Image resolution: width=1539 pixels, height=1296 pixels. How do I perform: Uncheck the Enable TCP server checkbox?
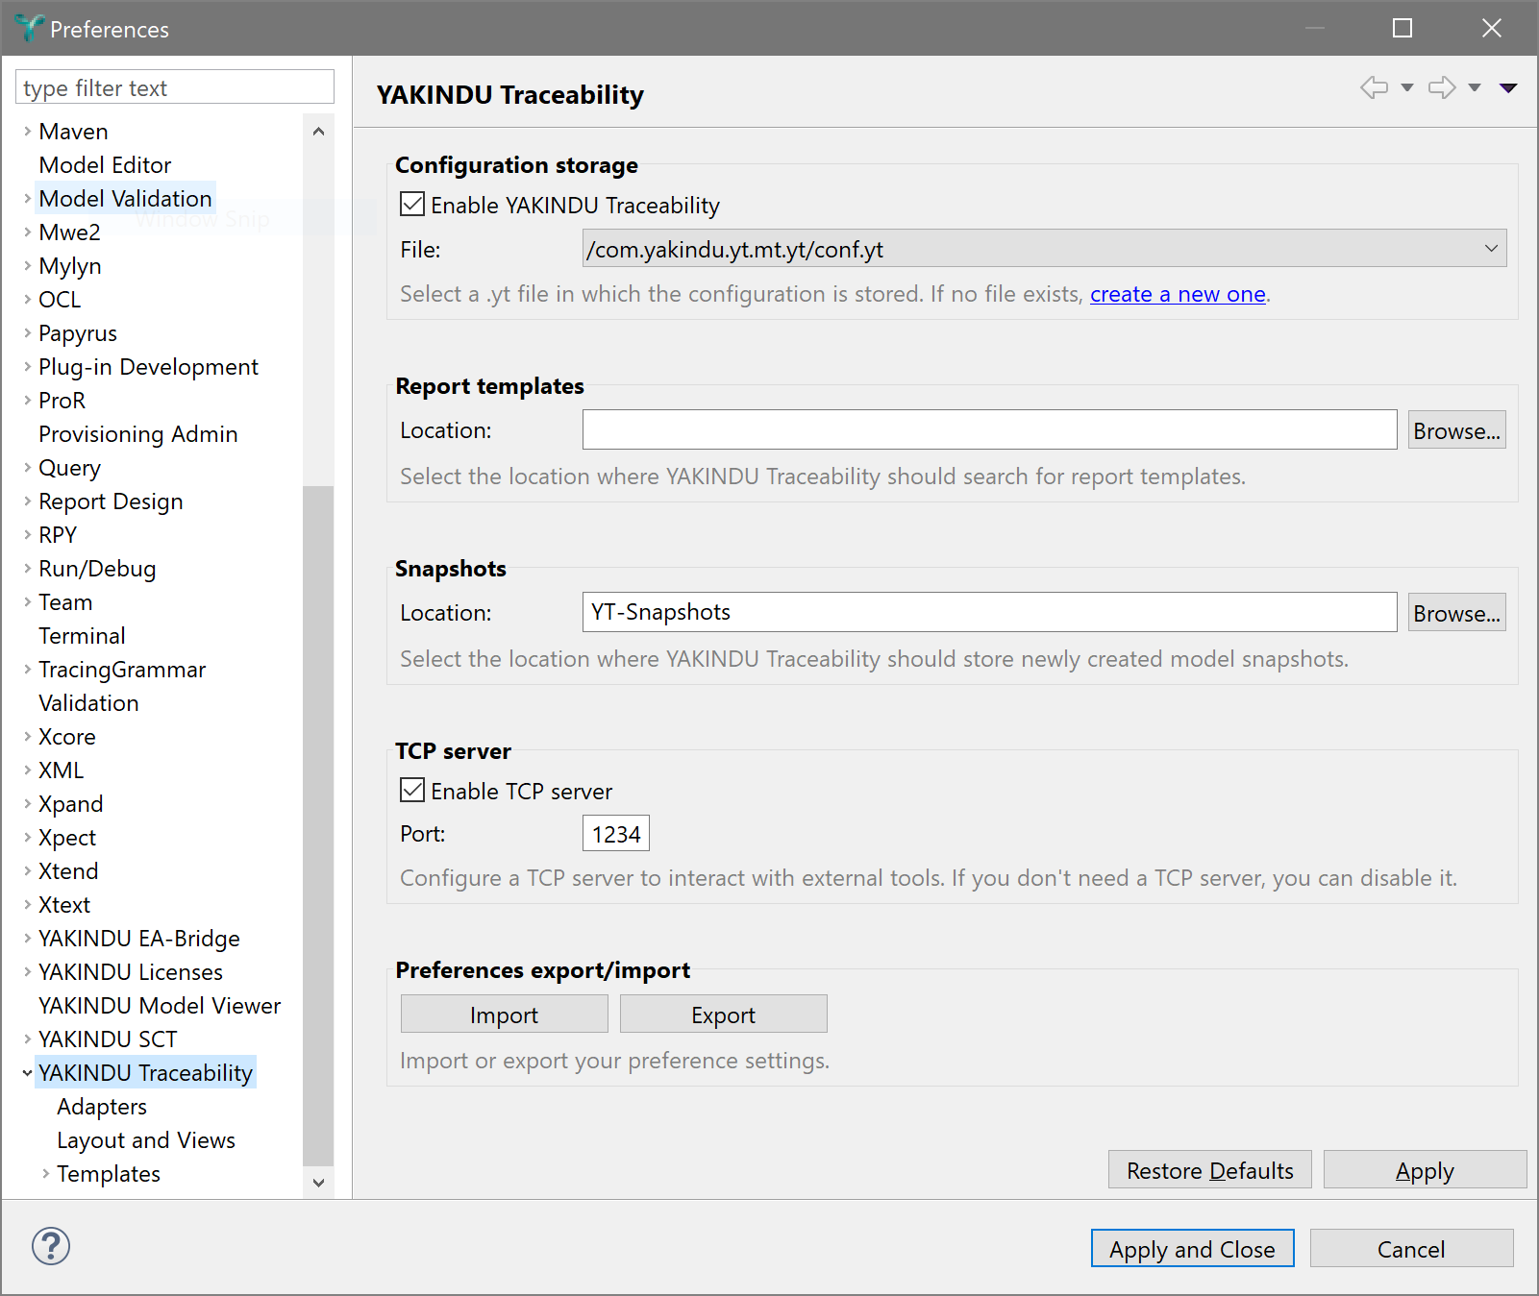[412, 791]
